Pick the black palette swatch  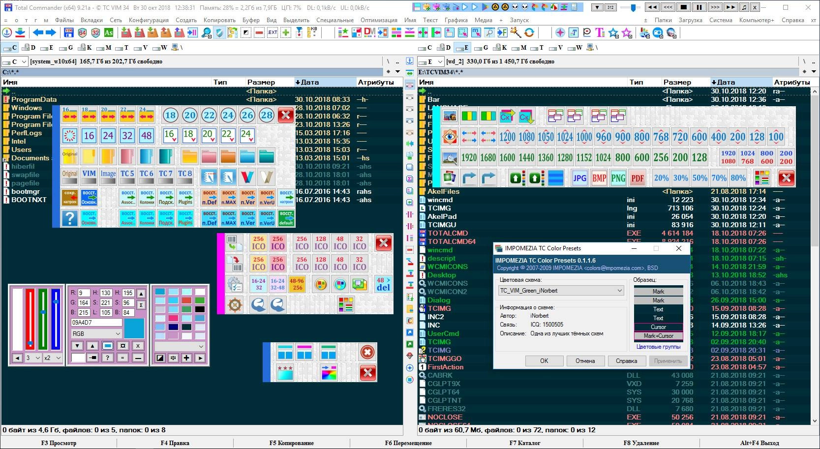tap(200, 309)
